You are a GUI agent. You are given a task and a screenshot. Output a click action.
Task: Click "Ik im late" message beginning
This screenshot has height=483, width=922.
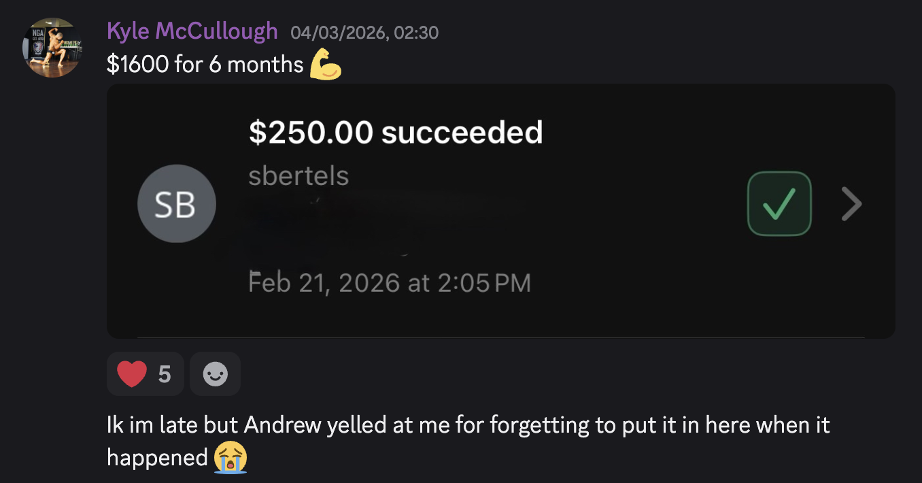152,426
